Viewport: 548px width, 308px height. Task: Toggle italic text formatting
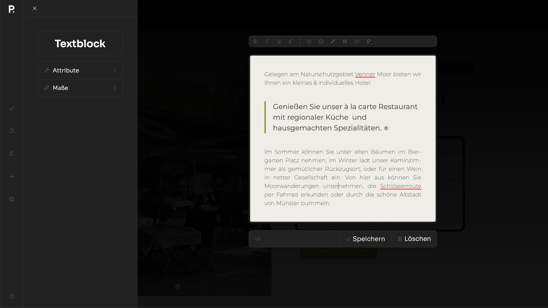pos(267,42)
